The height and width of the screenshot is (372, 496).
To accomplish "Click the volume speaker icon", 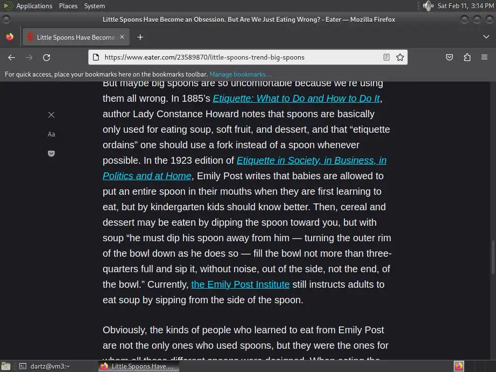I will click(x=428, y=6).
